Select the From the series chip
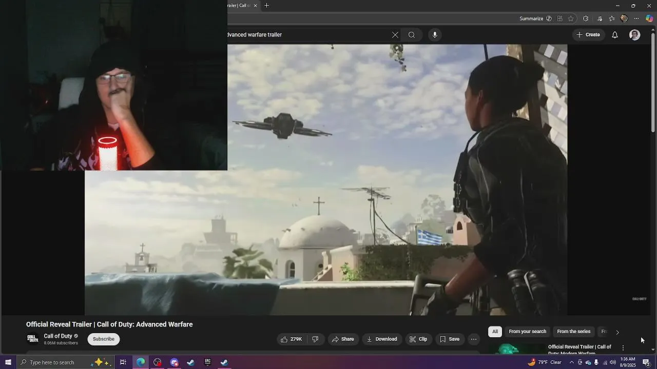This screenshot has width=657, height=369. 573,332
